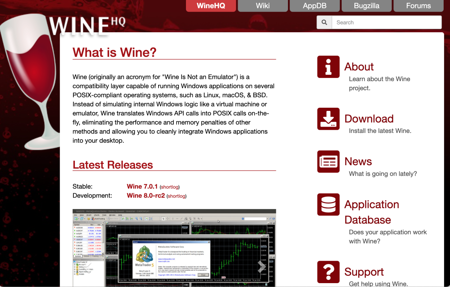The width and height of the screenshot is (450, 287).
Task: Open the Forums tab
Action: click(418, 6)
